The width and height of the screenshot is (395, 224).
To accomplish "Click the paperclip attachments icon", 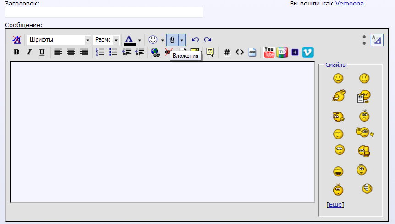I will pos(172,40).
